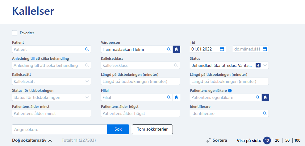Click the Totalt 11 (227503) result count
Image resolution: width=305 pixels, height=146 pixels.
click(x=79, y=140)
